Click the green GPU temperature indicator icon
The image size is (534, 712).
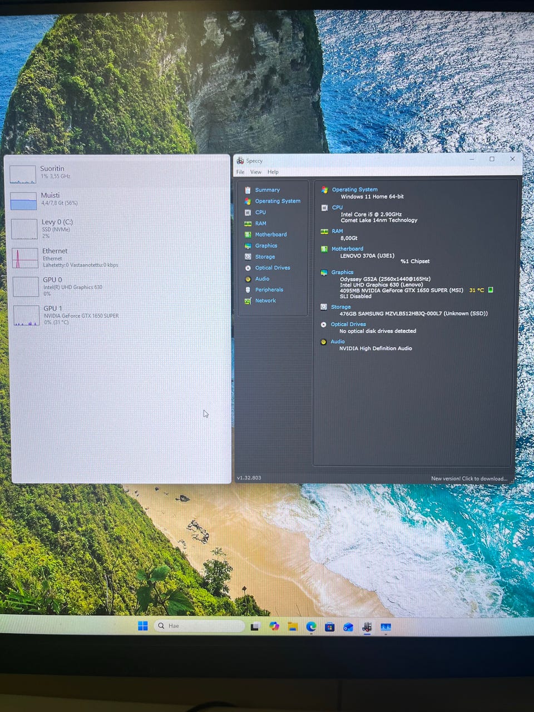490,290
